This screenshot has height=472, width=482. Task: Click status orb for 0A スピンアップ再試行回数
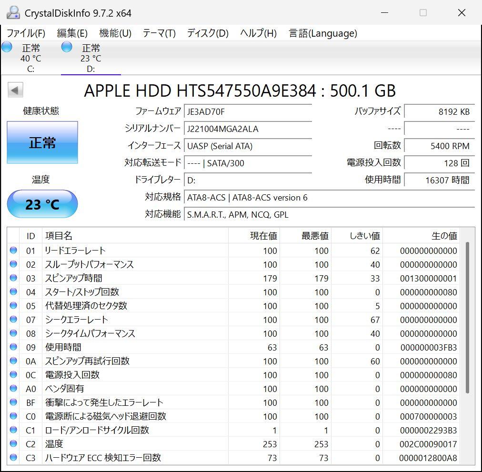13,361
